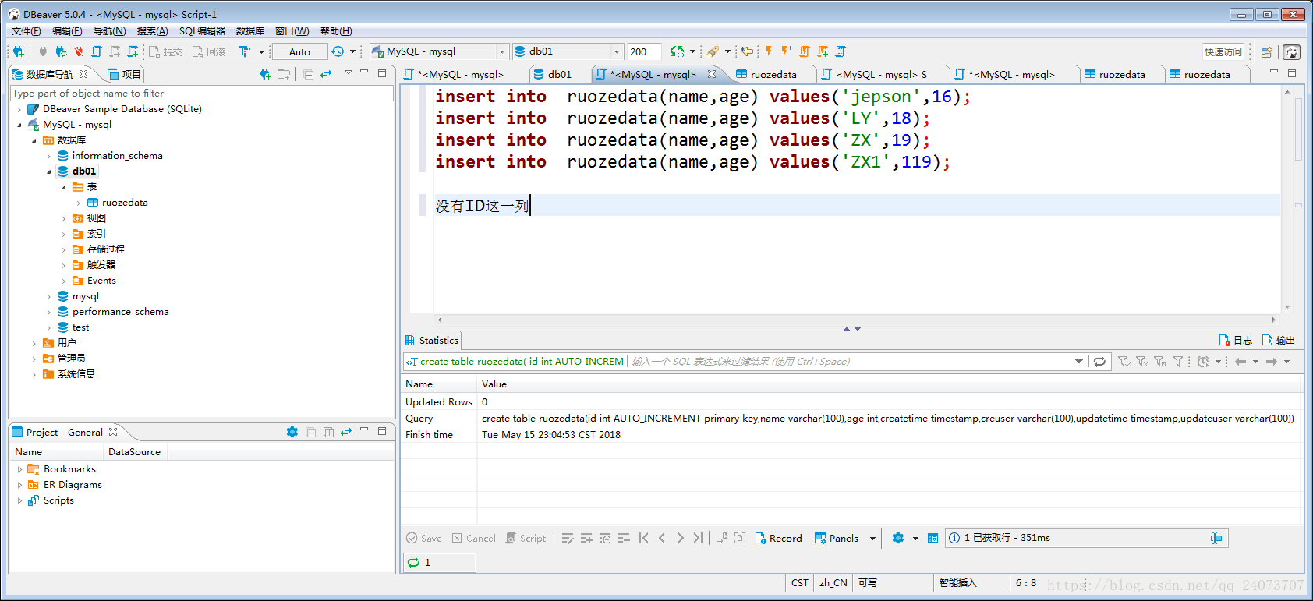Open the 帮助(H) menu
The image size is (1313, 601).
pyautogui.click(x=336, y=31)
